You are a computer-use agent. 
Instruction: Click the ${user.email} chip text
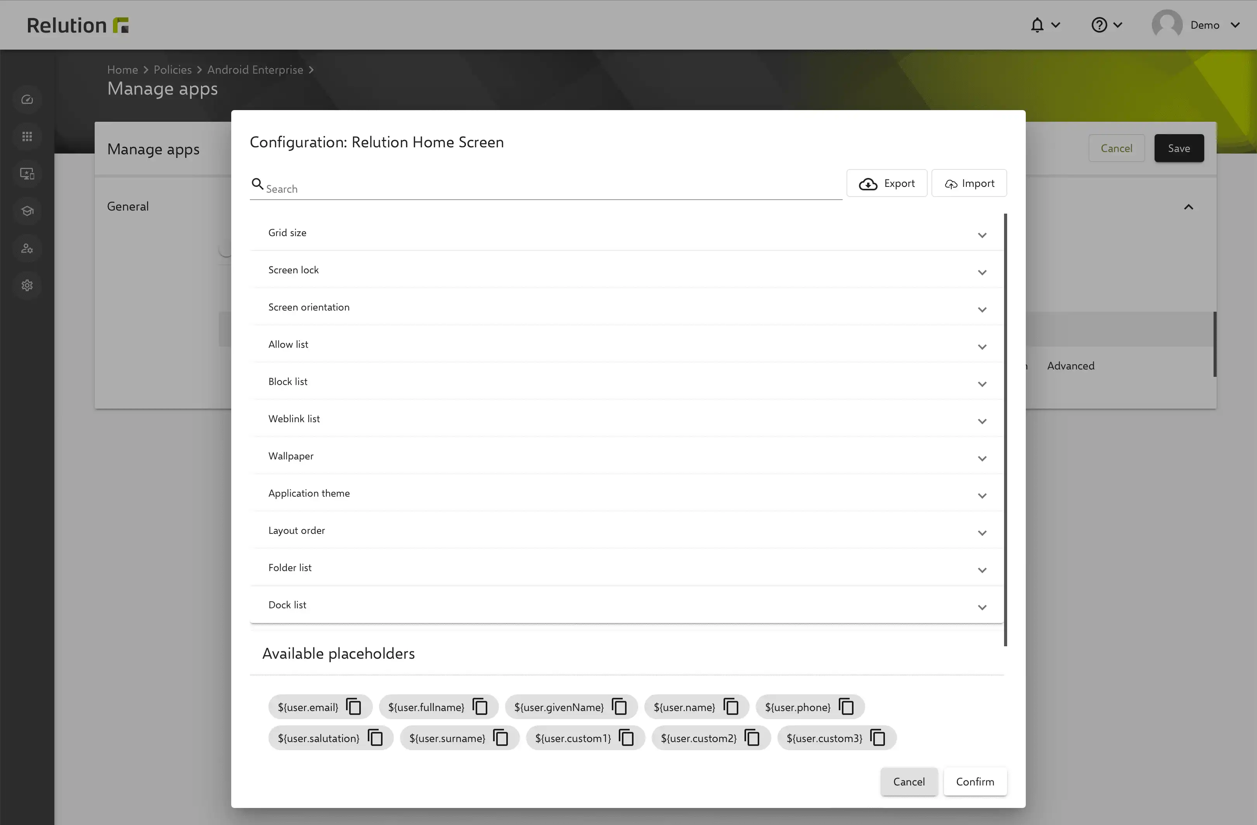(x=307, y=707)
